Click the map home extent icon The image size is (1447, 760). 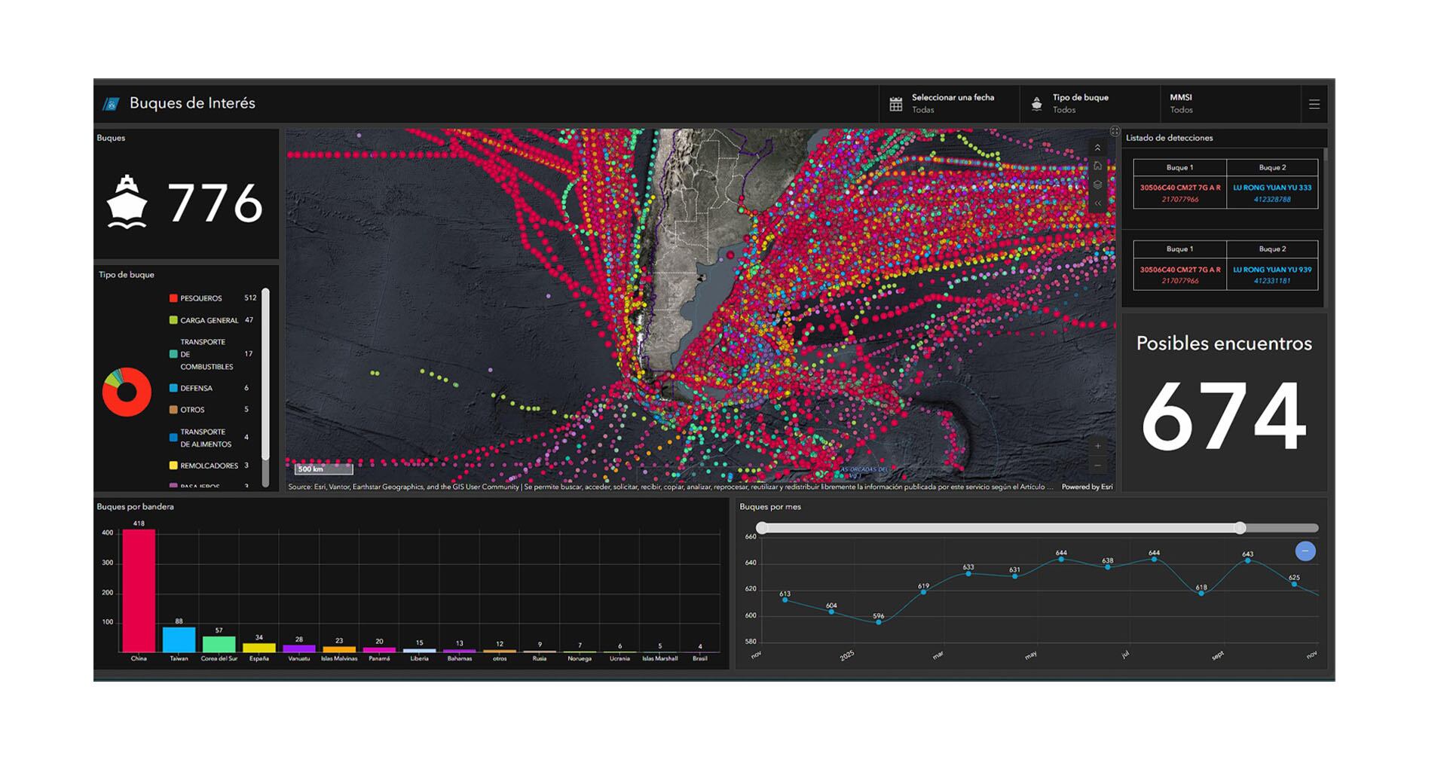(x=1097, y=166)
